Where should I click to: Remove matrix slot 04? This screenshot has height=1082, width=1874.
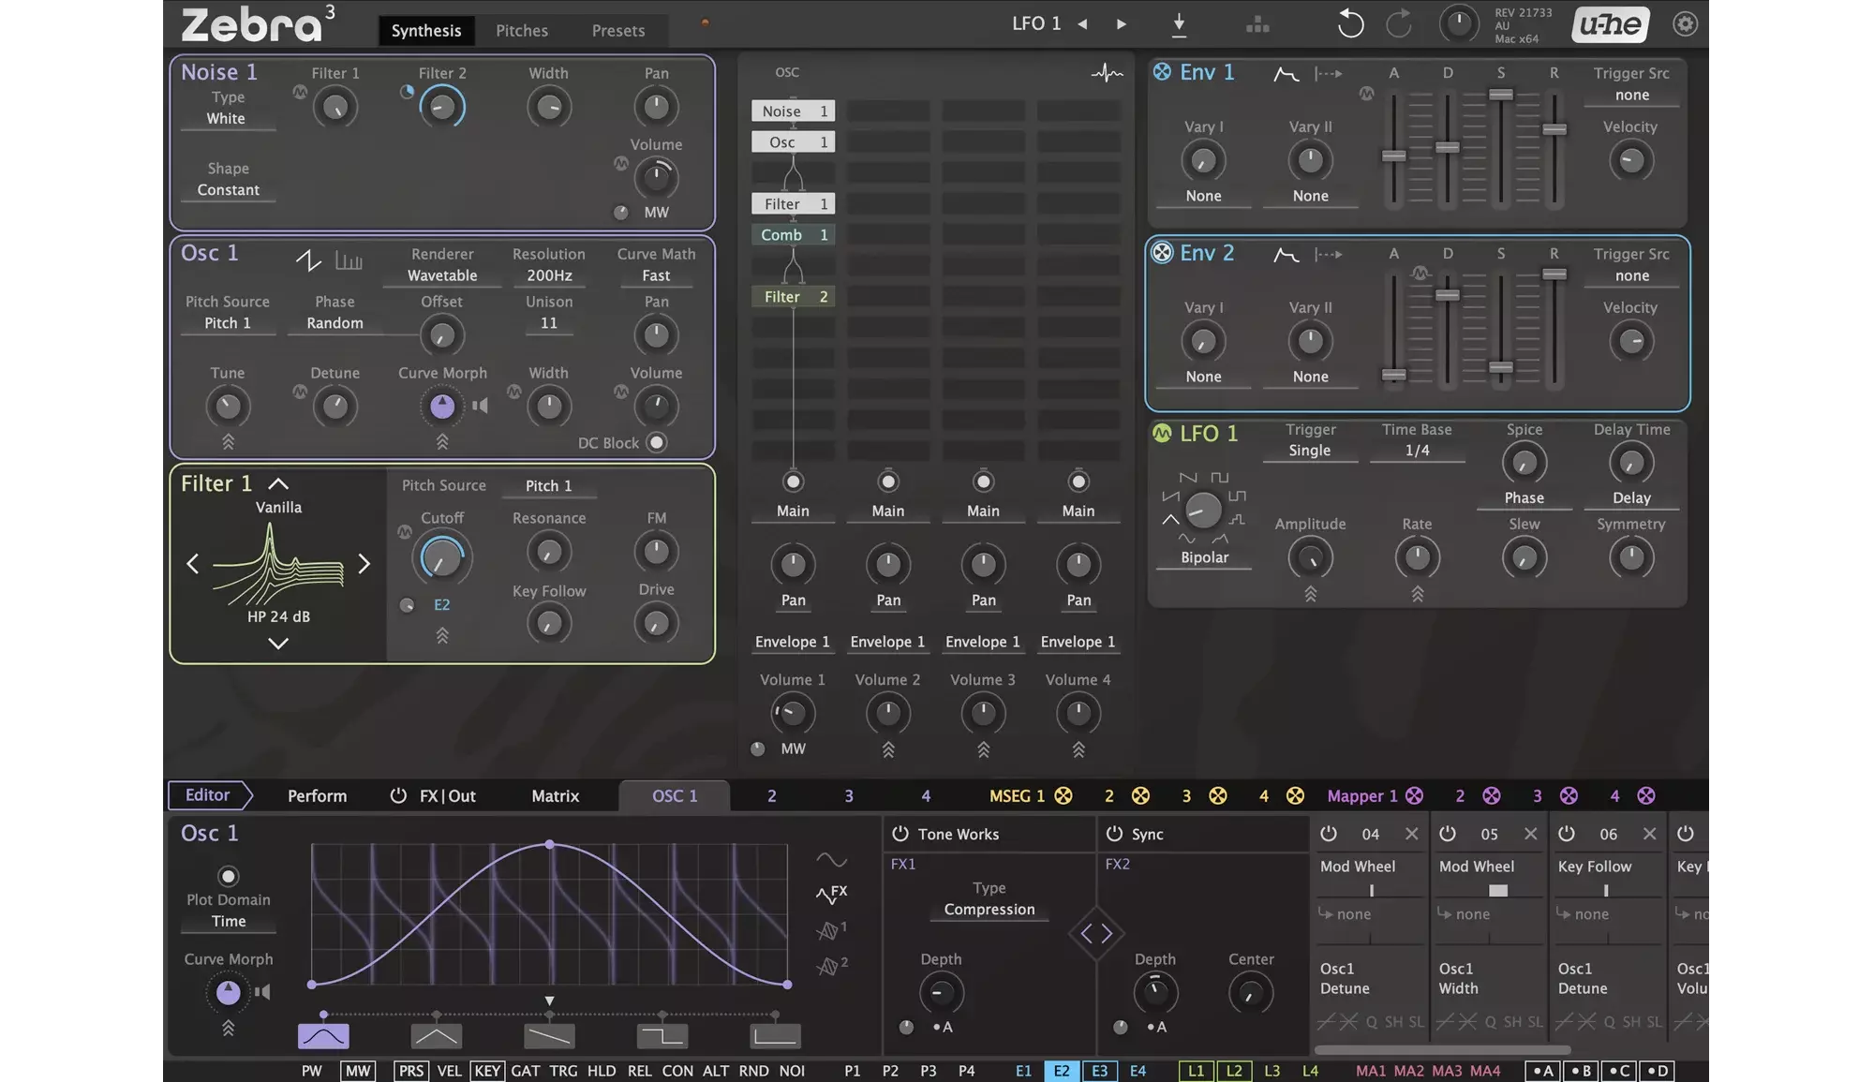[x=1411, y=834]
